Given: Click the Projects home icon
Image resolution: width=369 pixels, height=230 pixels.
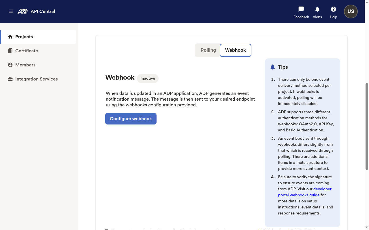Looking at the screenshot, I should tap(10, 37).
